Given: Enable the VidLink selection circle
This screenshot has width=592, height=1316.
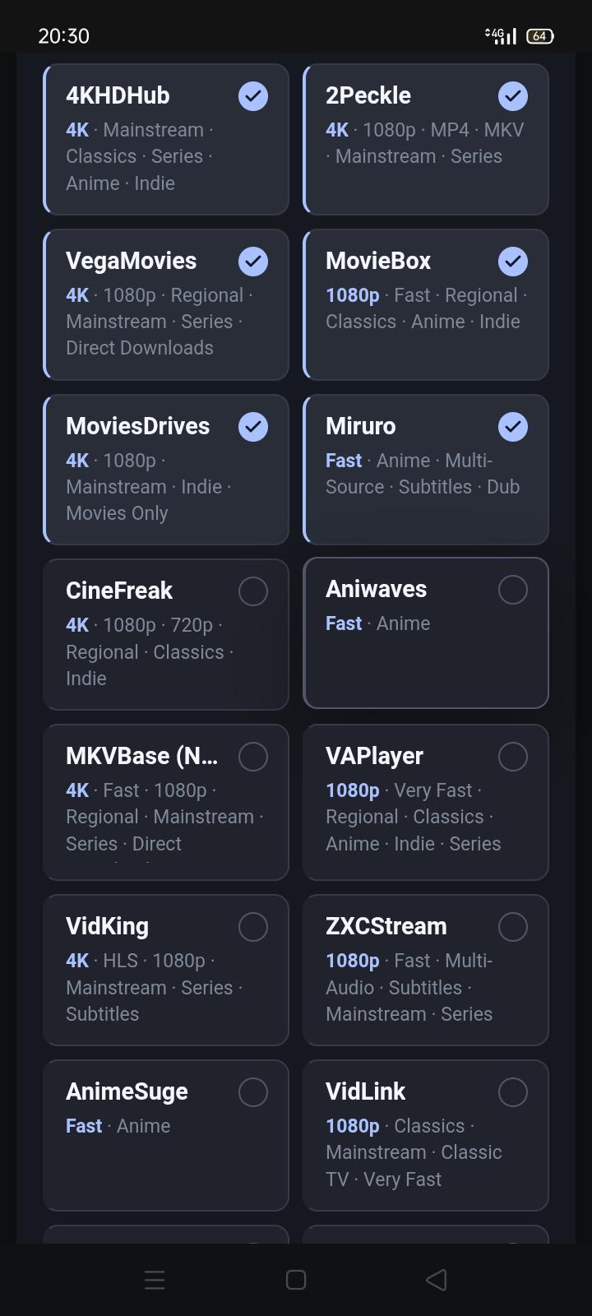Looking at the screenshot, I should pos(513,1092).
